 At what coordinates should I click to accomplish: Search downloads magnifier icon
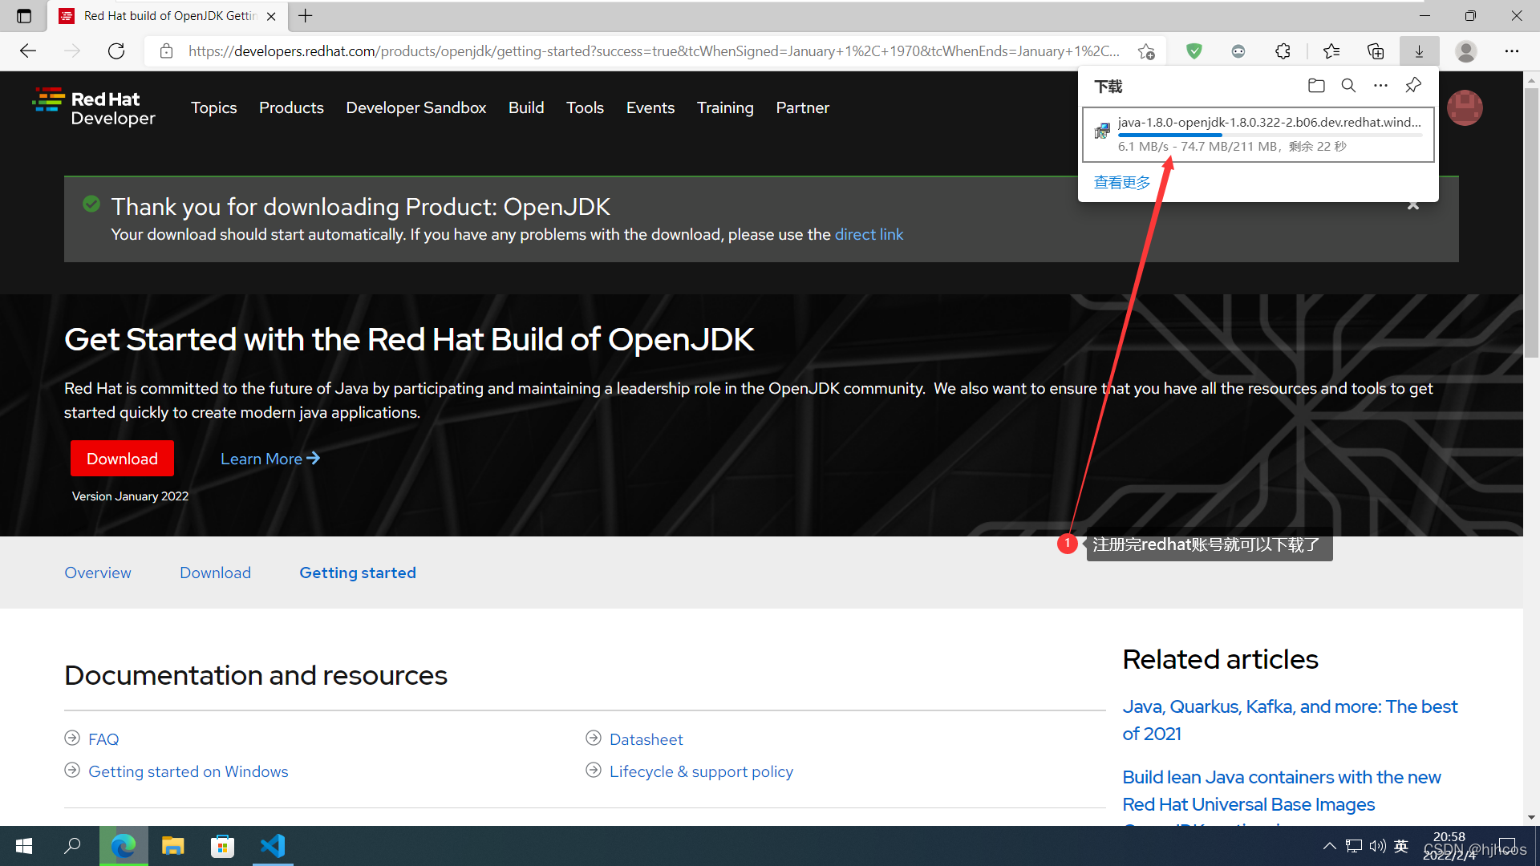click(1348, 86)
